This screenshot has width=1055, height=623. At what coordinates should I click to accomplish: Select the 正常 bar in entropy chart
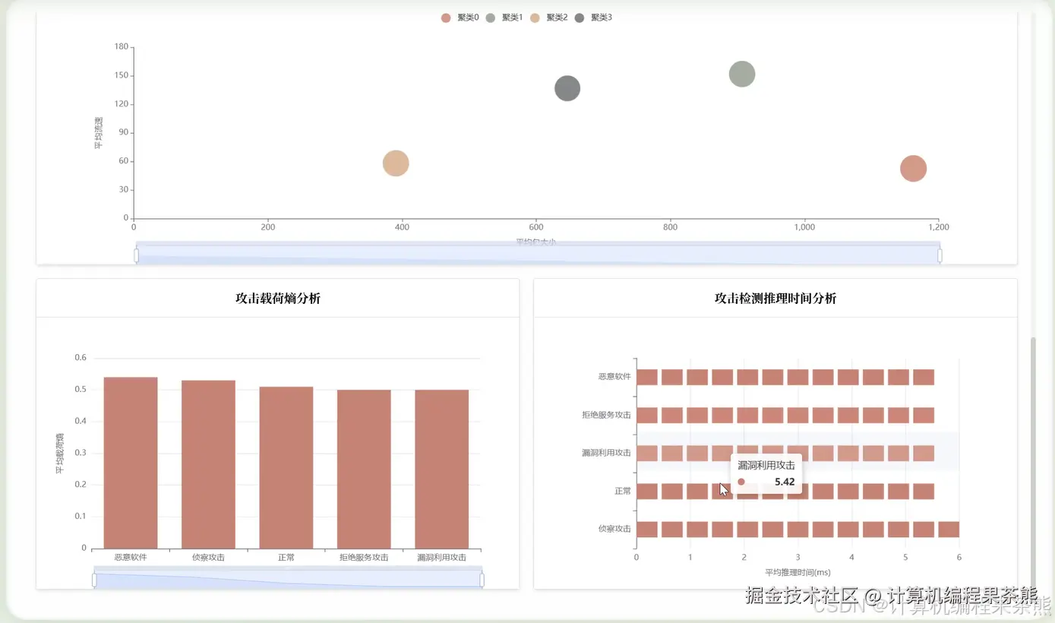tap(286, 467)
